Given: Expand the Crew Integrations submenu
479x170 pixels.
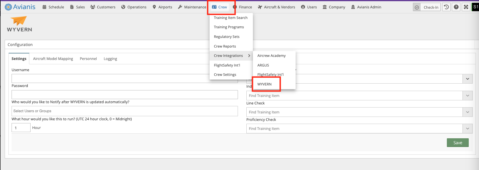Looking at the screenshot, I should (x=231, y=56).
